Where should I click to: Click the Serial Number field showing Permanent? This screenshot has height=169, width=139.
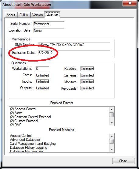click(x=49, y=24)
